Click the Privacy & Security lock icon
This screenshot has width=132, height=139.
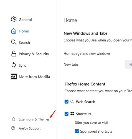(14, 54)
